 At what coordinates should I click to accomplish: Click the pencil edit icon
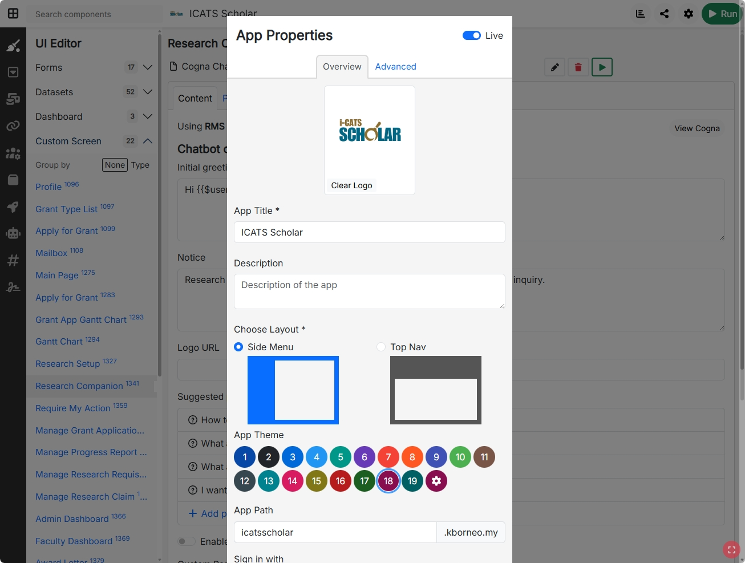click(554, 67)
